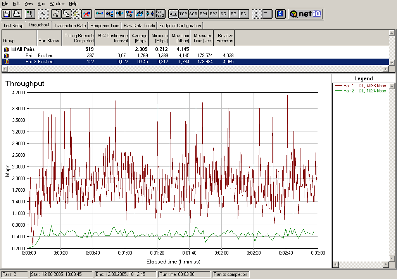The width and height of the screenshot is (397, 279).
Task: Toggle the ALL pairs filter button
Action: pos(173,14)
